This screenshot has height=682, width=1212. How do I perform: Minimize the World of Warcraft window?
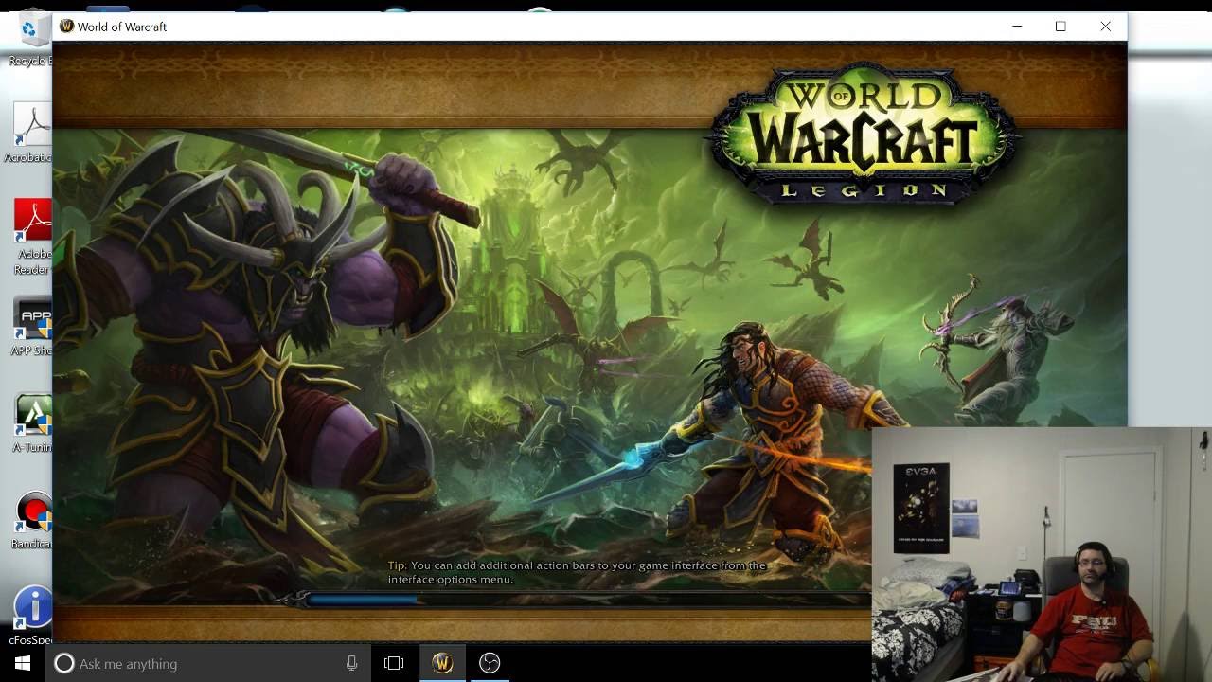point(1017,27)
